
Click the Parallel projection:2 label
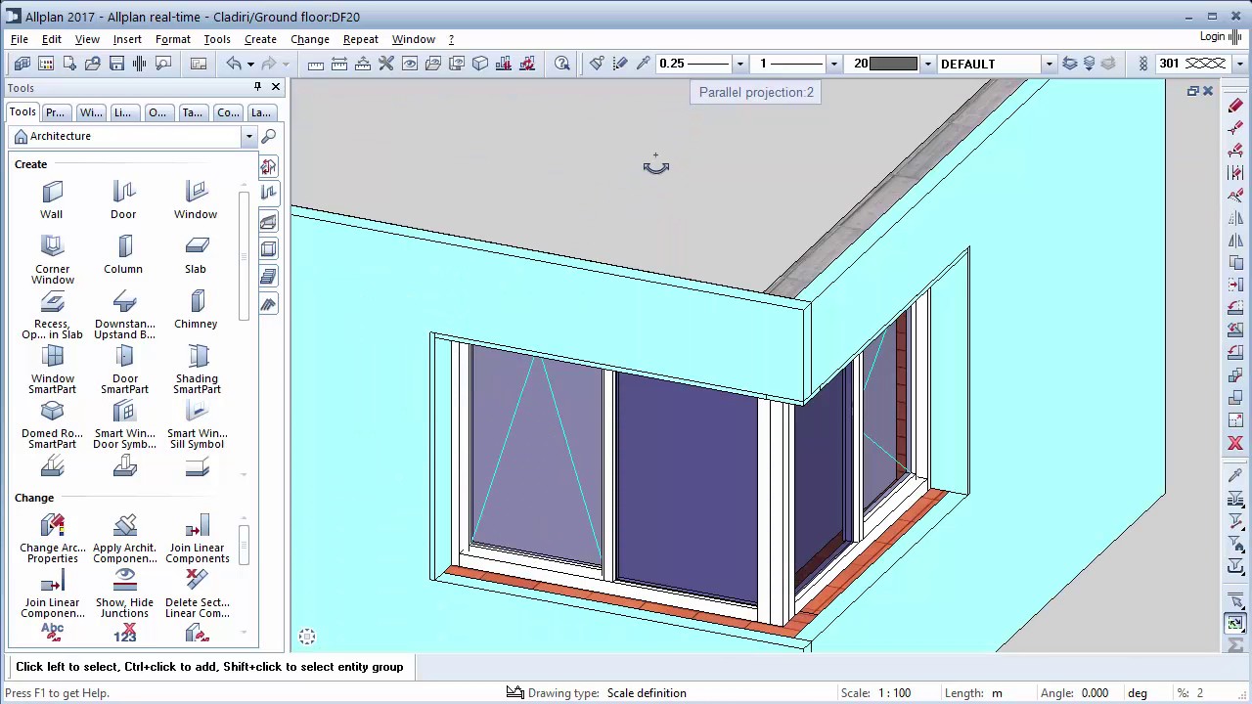pos(756,92)
